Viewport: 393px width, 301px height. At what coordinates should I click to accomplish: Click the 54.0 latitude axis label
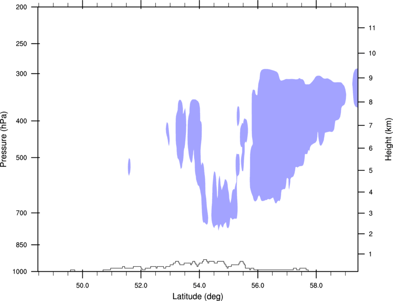pyautogui.click(x=199, y=286)
